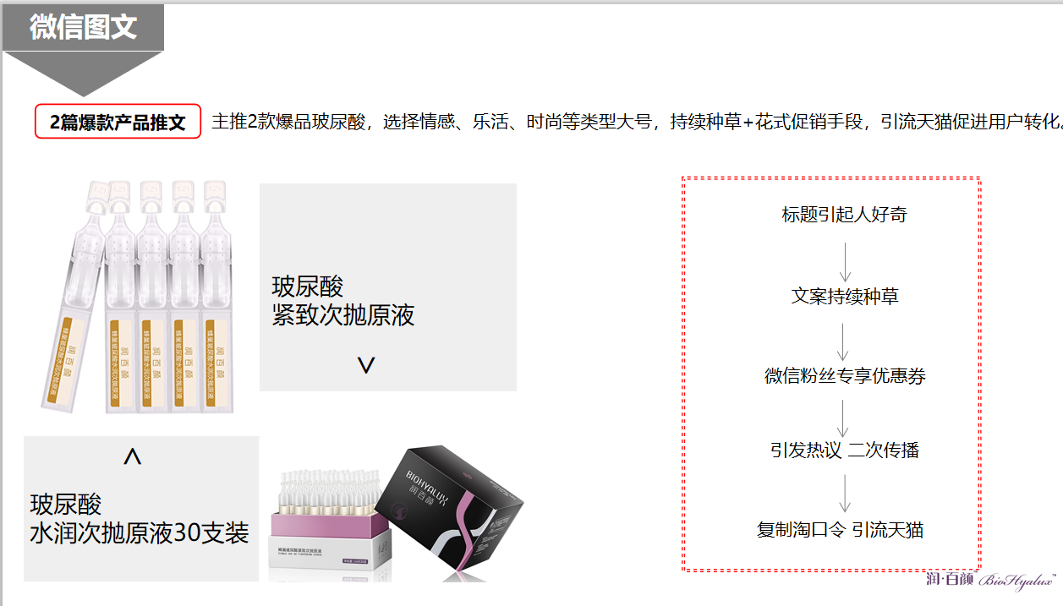Select the 2篇爆款产品推文 red-outlined label
This screenshot has height=606, width=1063.
(x=118, y=122)
